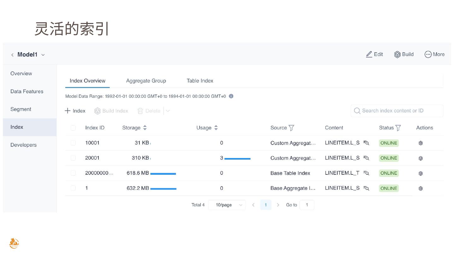Screen dimensions: 454x255
Task: Open the 10/page size dropdown
Action: point(227,205)
